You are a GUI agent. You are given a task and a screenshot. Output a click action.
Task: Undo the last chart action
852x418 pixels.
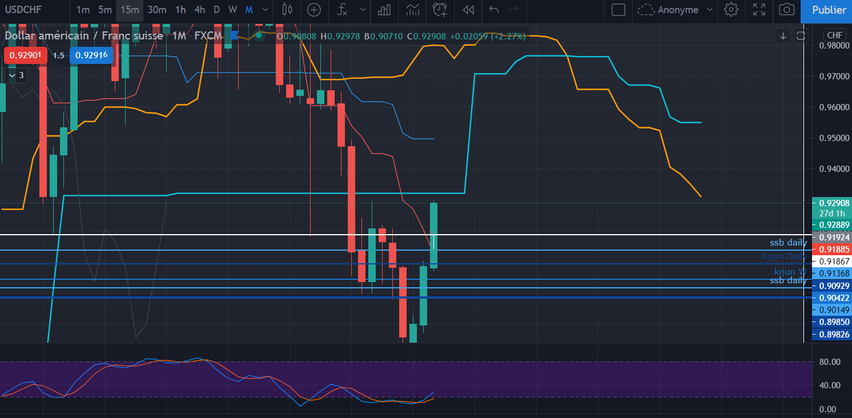[495, 10]
